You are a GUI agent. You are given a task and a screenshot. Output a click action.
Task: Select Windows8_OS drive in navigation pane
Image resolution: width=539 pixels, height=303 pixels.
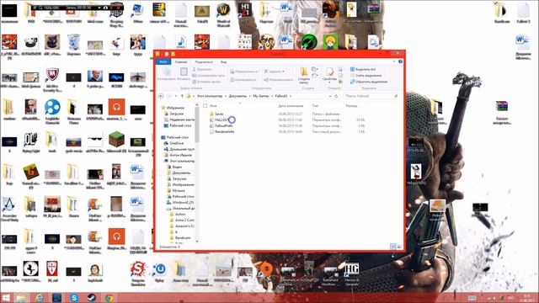[x=180, y=202]
